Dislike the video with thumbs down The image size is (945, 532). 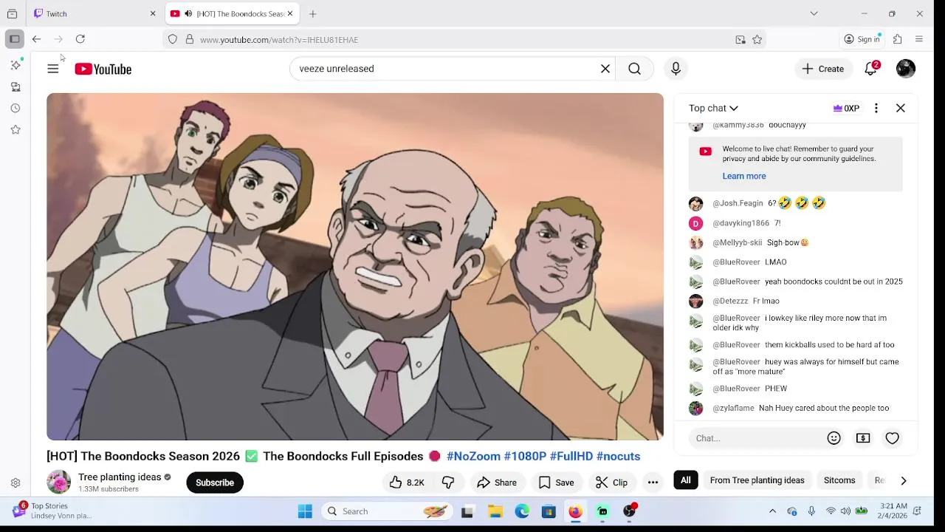448,482
